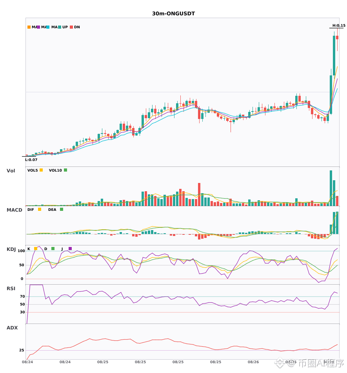Click the yellow VOL5 legend swatch

point(41,170)
